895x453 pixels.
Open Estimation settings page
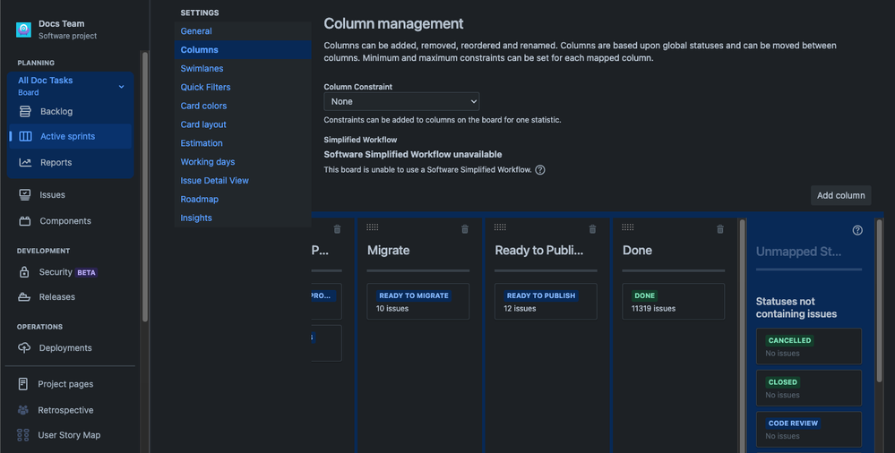202,143
